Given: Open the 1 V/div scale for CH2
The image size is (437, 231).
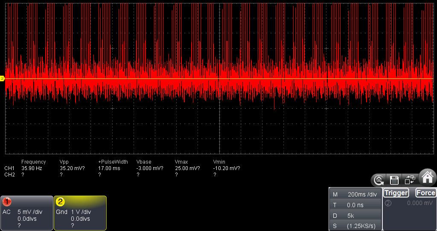Looking at the screenshot, I should coord(81,212).
